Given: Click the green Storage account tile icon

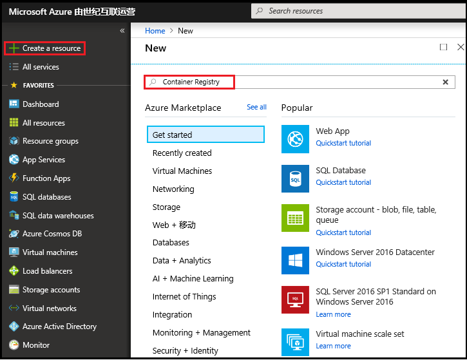Looking at the screenshot, I should tap(295, 218).
